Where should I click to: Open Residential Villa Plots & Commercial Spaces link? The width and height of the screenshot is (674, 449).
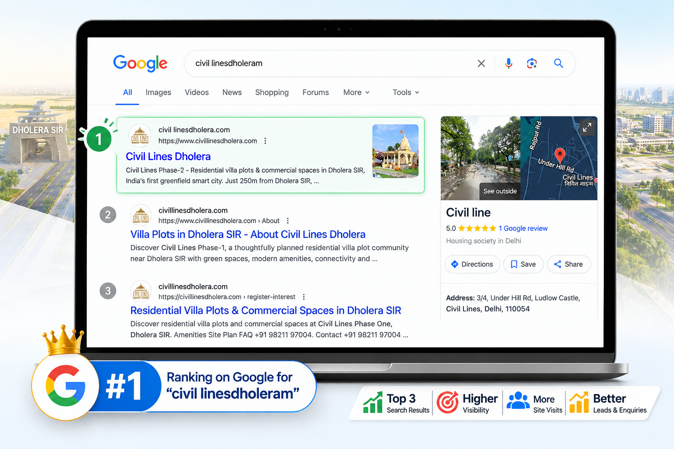pyautogui.click(x=266, y=310)
